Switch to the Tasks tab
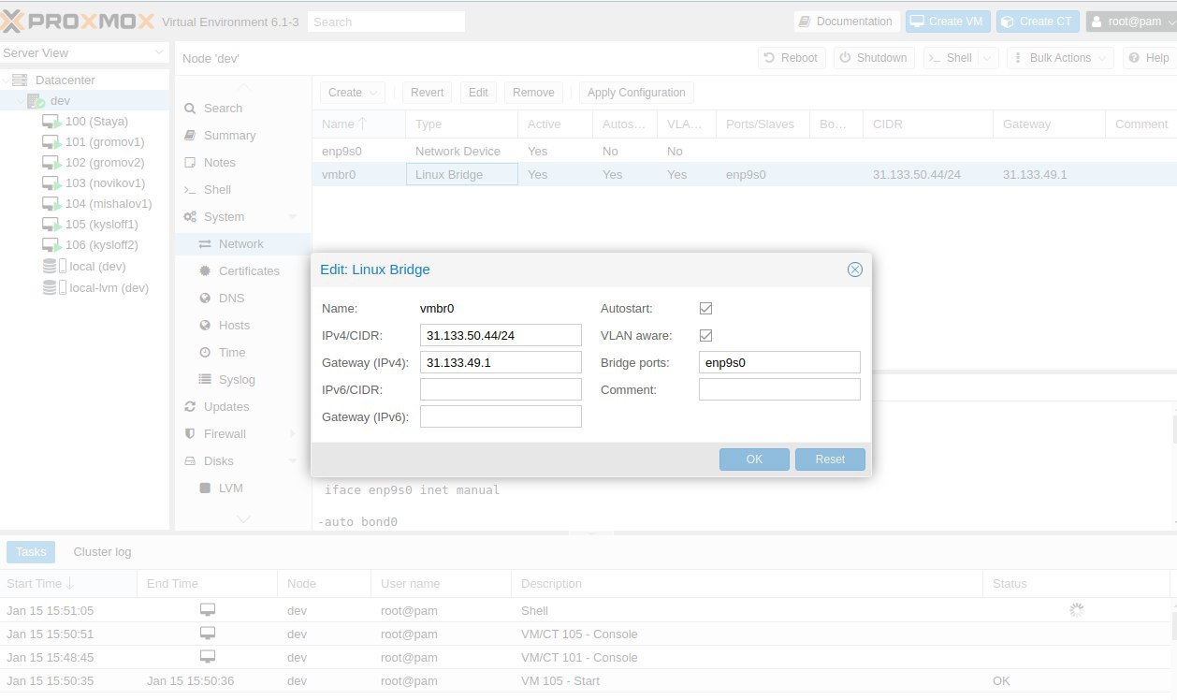The height and width of the screenshot is (700, 1177). click(31, 552)
